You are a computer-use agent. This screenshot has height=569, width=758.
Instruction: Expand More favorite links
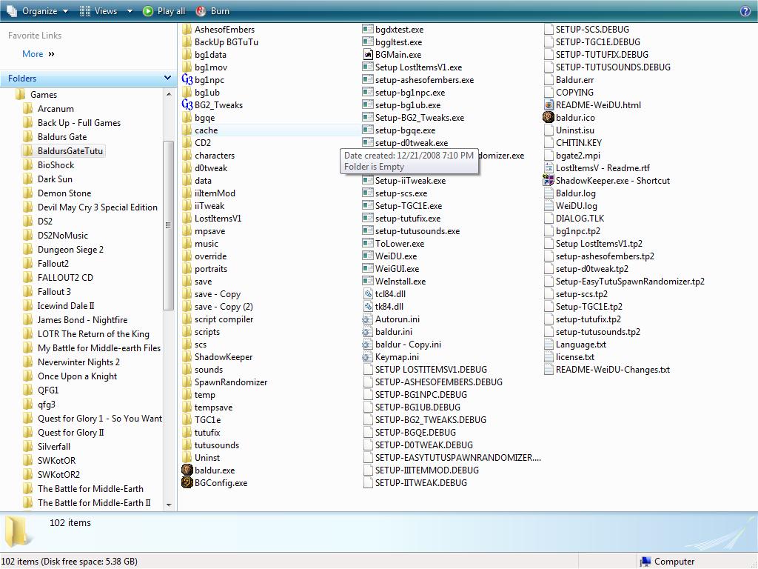[x=38, y=53]
